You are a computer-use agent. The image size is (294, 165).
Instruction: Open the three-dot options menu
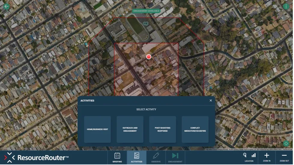click(286, 6)
